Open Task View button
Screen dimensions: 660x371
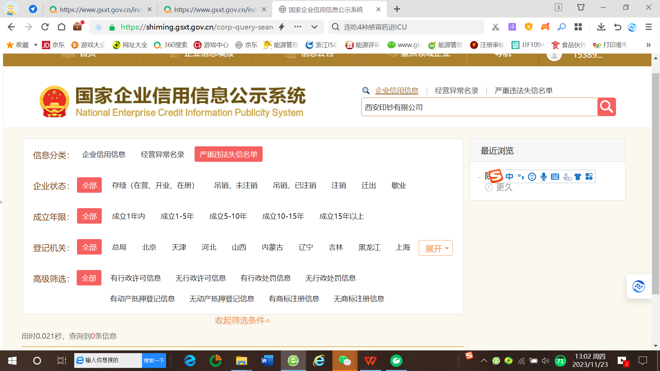click(62, 361)
